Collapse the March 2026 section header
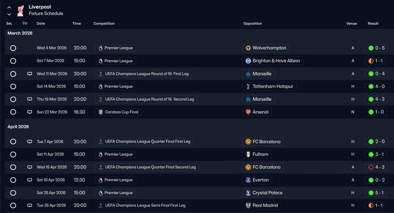 point(20,33)
